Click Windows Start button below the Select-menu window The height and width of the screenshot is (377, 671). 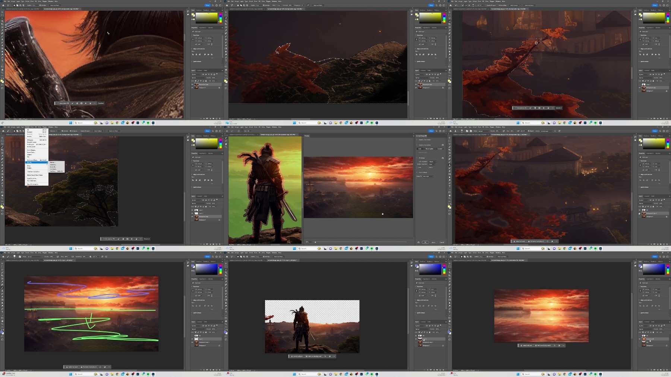coord(71,248)
